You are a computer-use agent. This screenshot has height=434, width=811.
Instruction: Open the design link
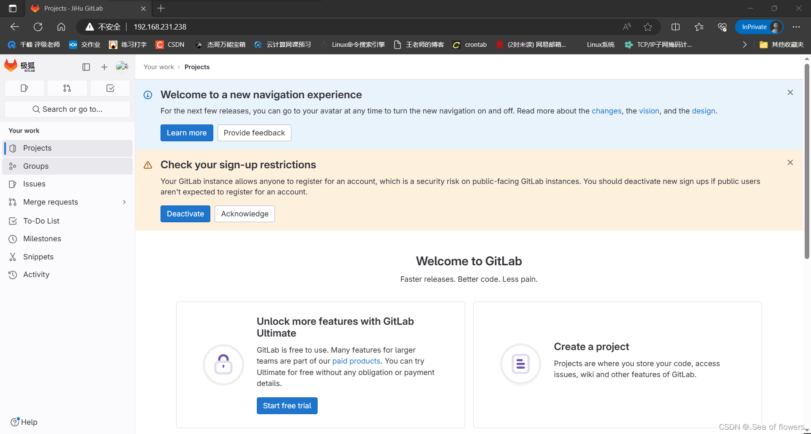[x=703, y=111]
